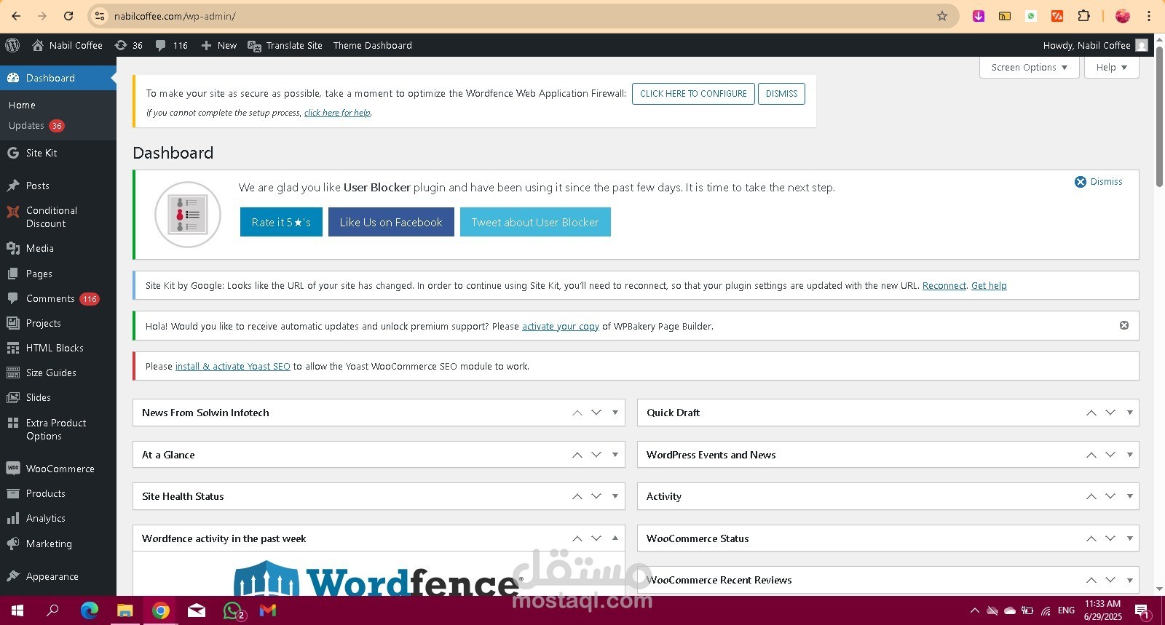Reload the page with refresh icon
1165x625 pixels.
(68, 15)
